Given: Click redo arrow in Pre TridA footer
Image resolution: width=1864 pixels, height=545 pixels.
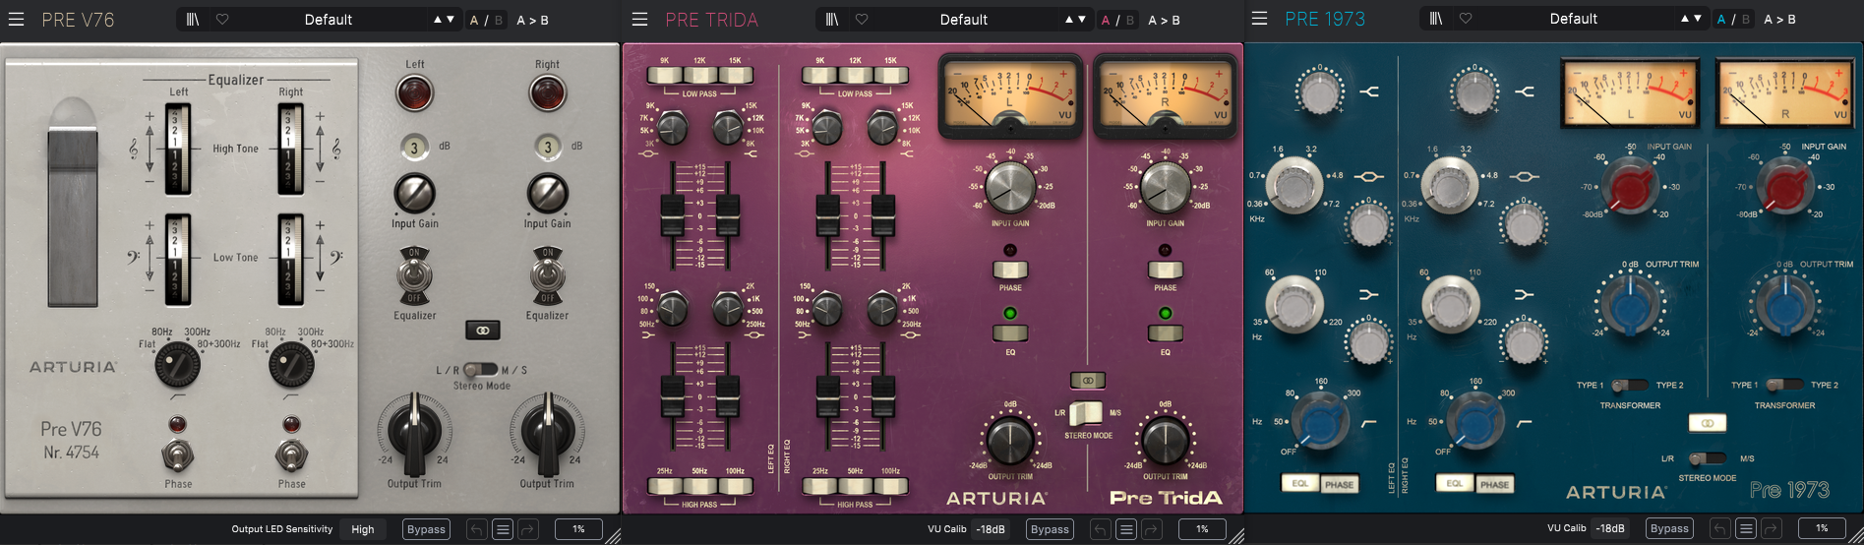Looking at the screenshot, I should pos(1152,529).
